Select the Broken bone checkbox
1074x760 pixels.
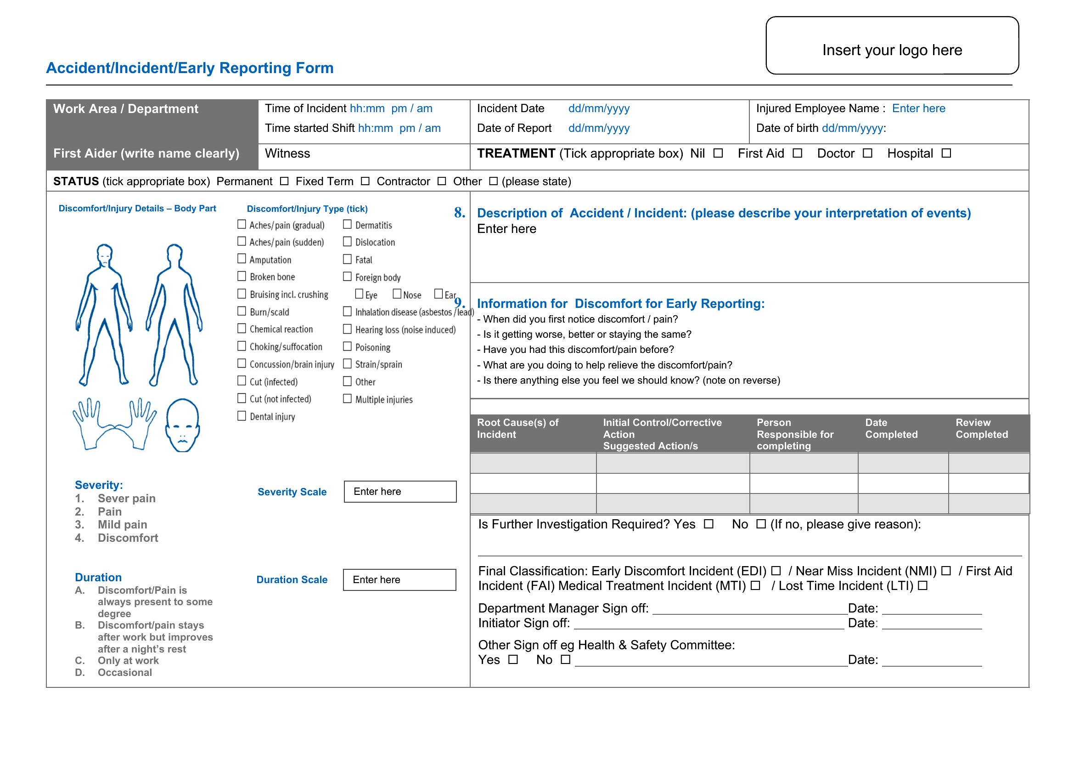(242, 276)
